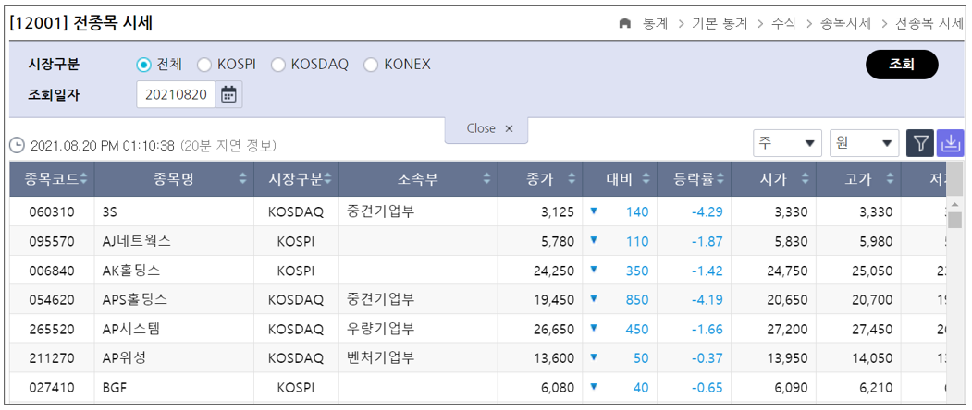Click stock code 054620
Image resolution: width=972 pixels, height=410 pixels.
coord(52,300)
